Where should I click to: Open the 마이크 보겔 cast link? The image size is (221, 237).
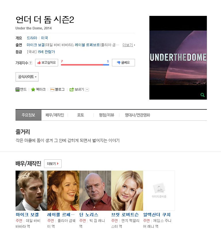coord(36,45)
